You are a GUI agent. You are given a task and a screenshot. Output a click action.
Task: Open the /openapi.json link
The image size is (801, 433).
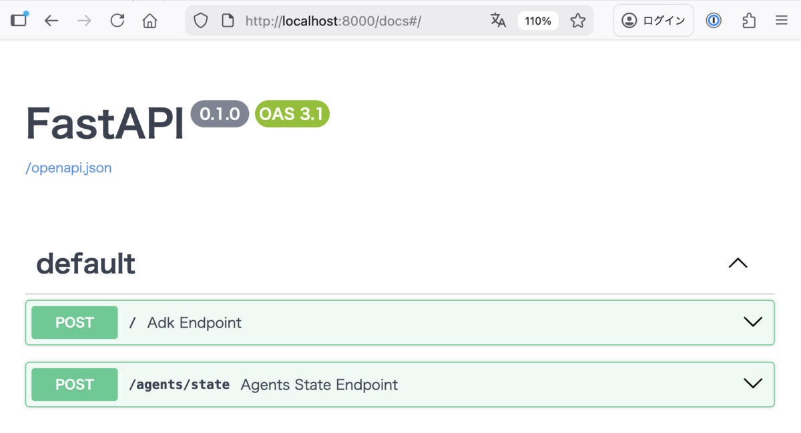click(x=68, y=167)
